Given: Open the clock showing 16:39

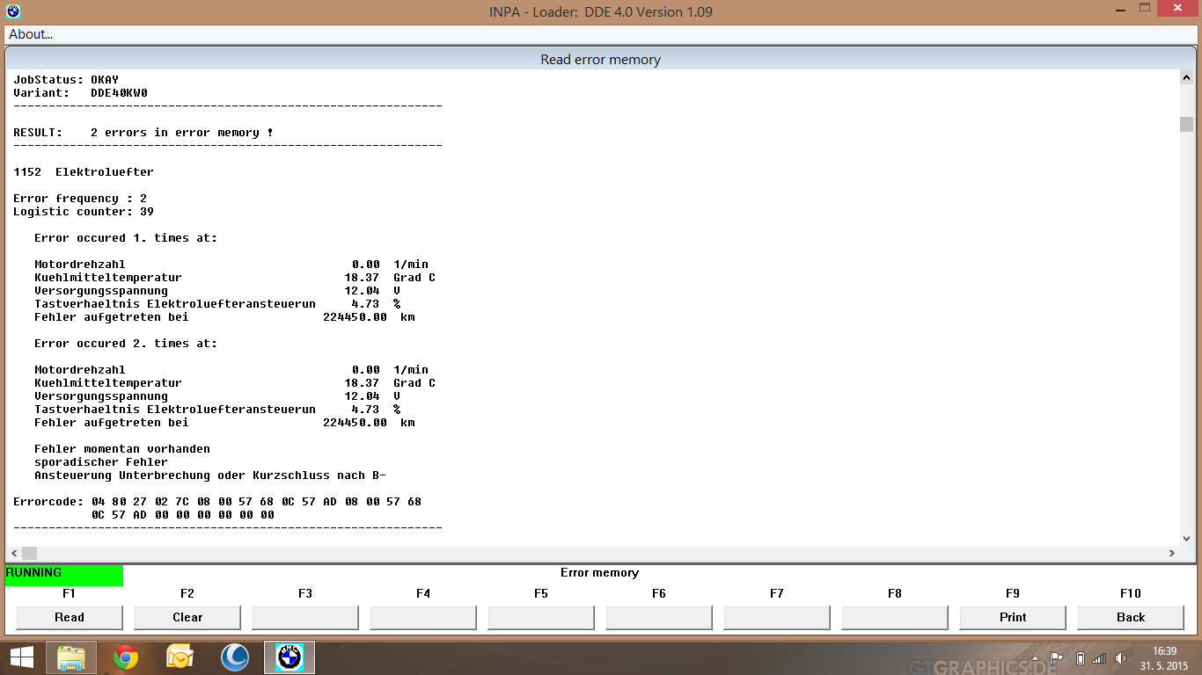Looking at the screenshot, I should [1164, 657].
